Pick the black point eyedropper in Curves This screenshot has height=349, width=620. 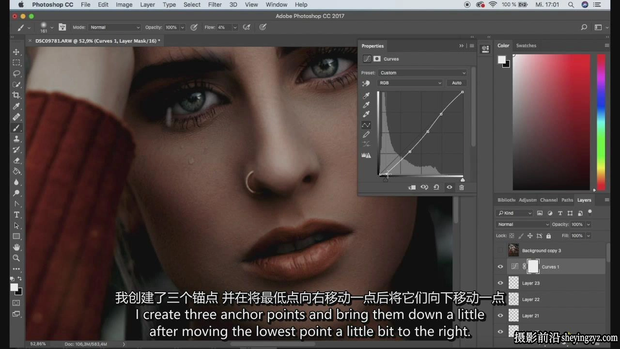pyautogui.click(x=366, y=96)
